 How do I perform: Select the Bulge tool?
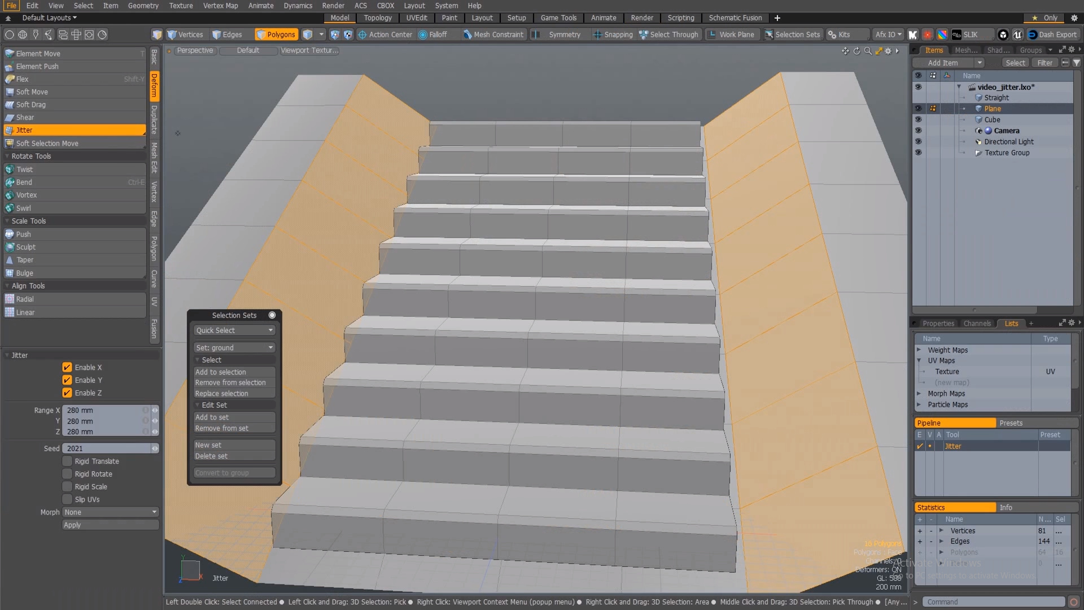tap(75, 273)
